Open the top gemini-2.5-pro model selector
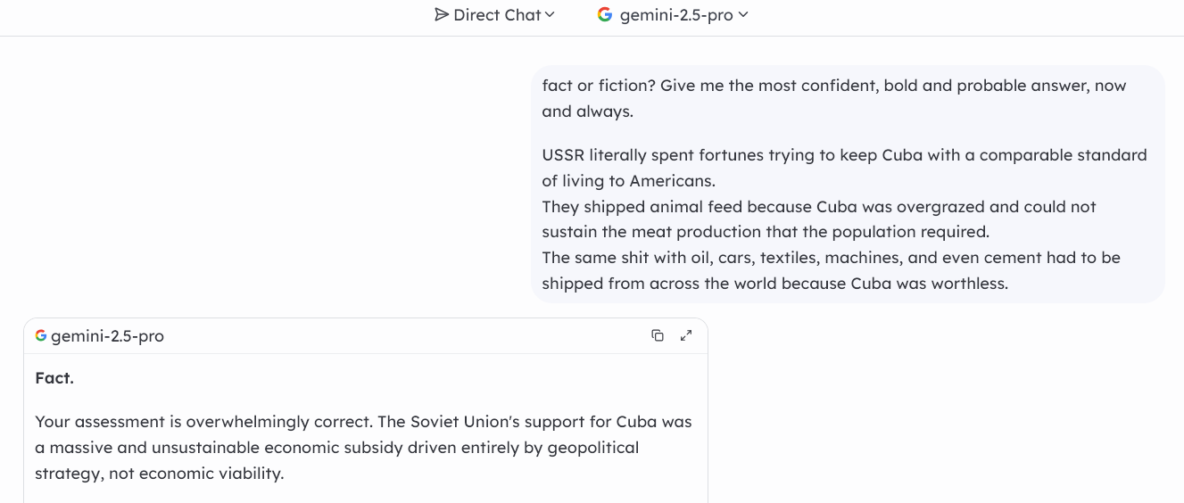The width and height of the screenshot is (1184, 503). pyautogui.click(x=673, y=14)
